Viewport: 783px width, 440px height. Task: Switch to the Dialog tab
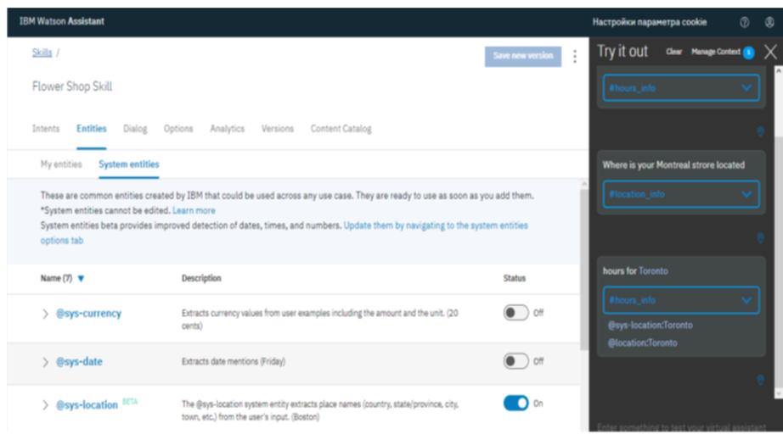135,129
